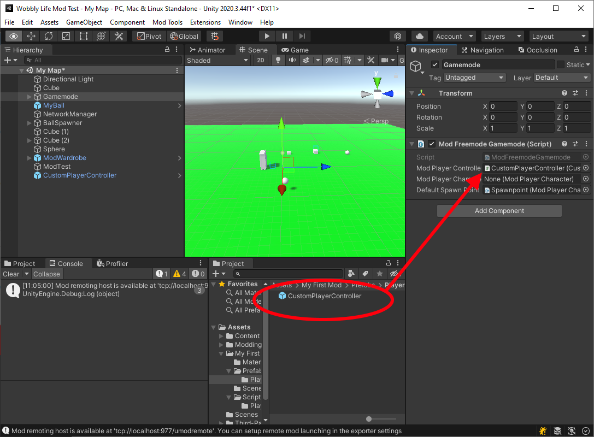Screen dimensions: 594x437
Task: Open scene camera settings icon
Action: (x=385, y=60)
